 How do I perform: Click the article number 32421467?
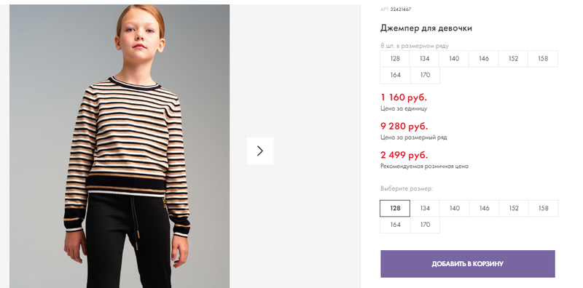pyautogui.click(x=400, y=9)
